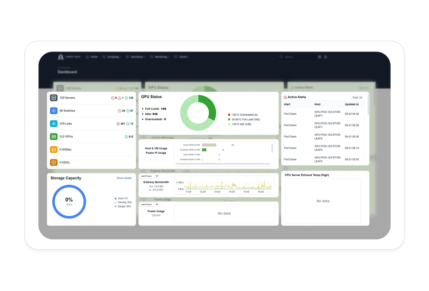Click the yellow NVMes drive icon
Viewport: 429px width, 291px height.
(54, 150)
